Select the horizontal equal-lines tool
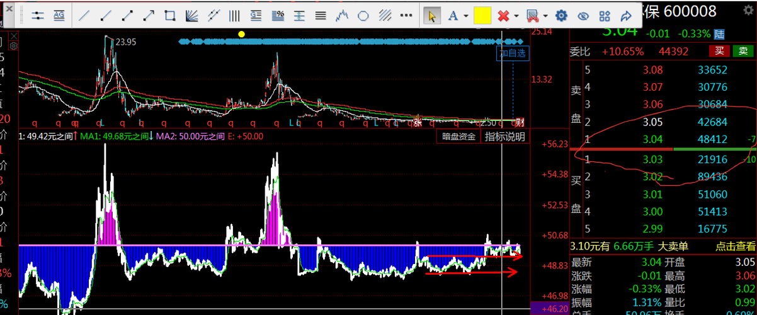757x315 pixels. pos(321,15)
